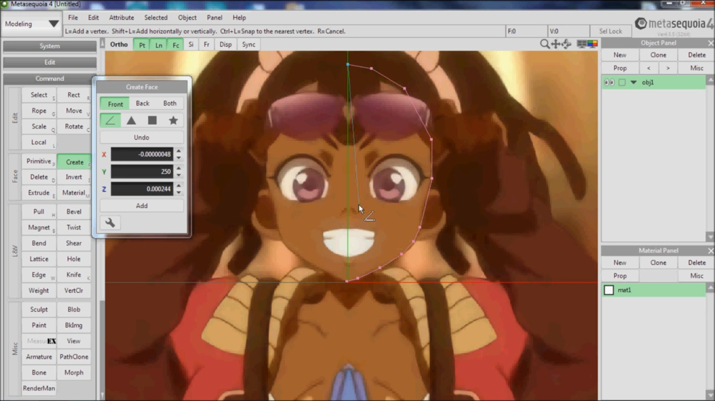Open the Panel menu
The image size is (715, 401).
point(214,17)
